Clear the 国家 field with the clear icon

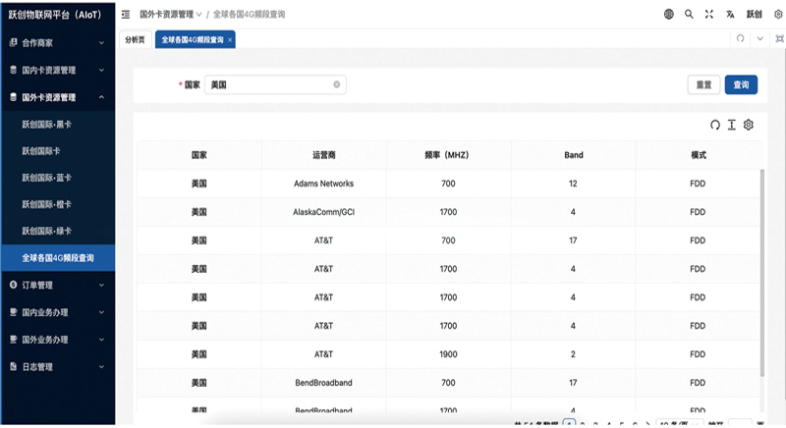(x=336, y=85)
